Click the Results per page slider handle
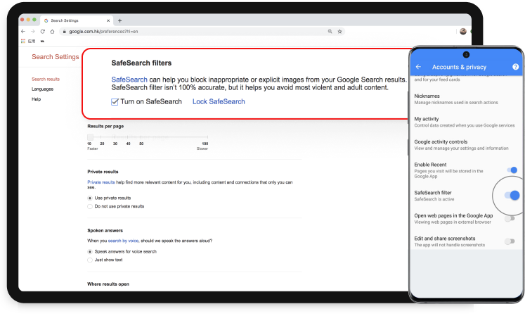This screenshot has width=525, height=316. tap(90, 137)
